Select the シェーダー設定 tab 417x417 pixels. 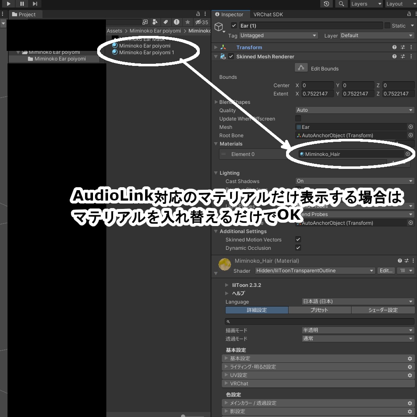coord(383,310)
